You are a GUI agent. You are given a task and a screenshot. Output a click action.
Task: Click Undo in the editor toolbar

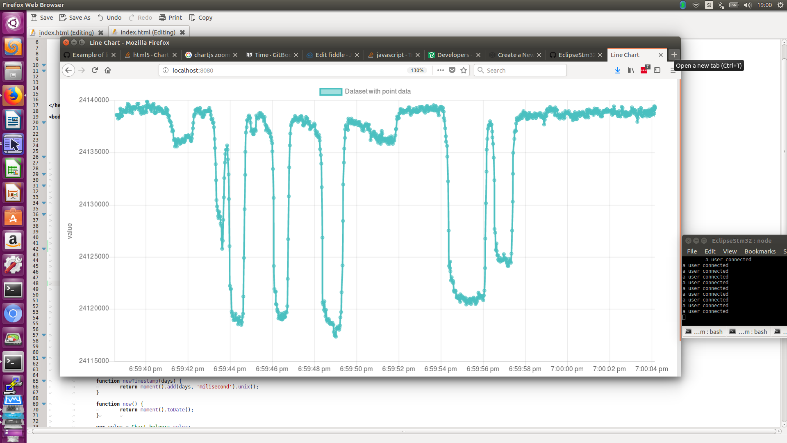pos(109,18)
